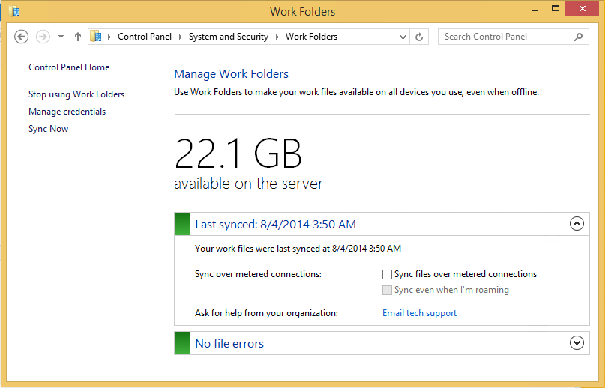The image size is (605, 388).
Task: Refresh the address bar location
Action: pyautogui.click(x=419, y=37)
